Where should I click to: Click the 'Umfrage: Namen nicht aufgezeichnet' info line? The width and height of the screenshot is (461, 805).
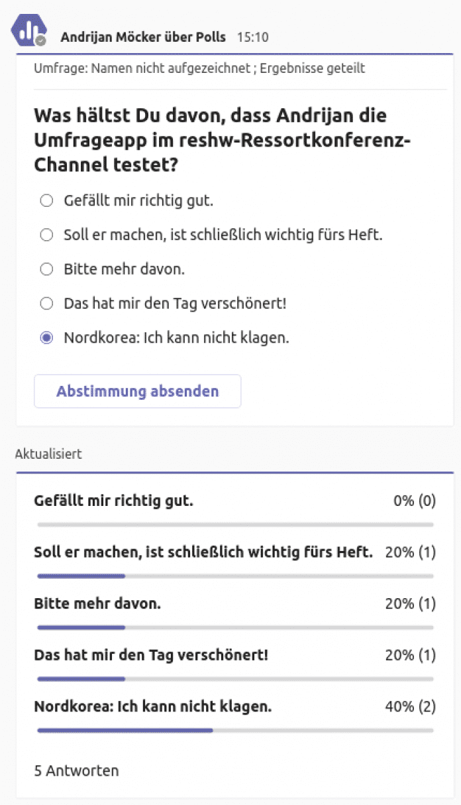(199, 68)
